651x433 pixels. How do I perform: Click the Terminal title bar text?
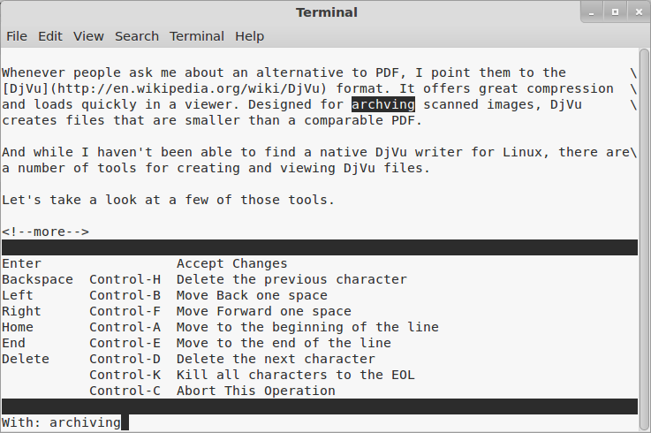327,12
